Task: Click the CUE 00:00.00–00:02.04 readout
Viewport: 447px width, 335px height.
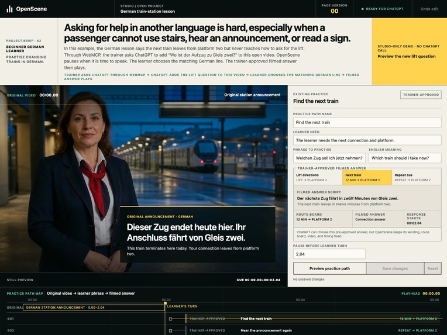Action: point(258,279)
